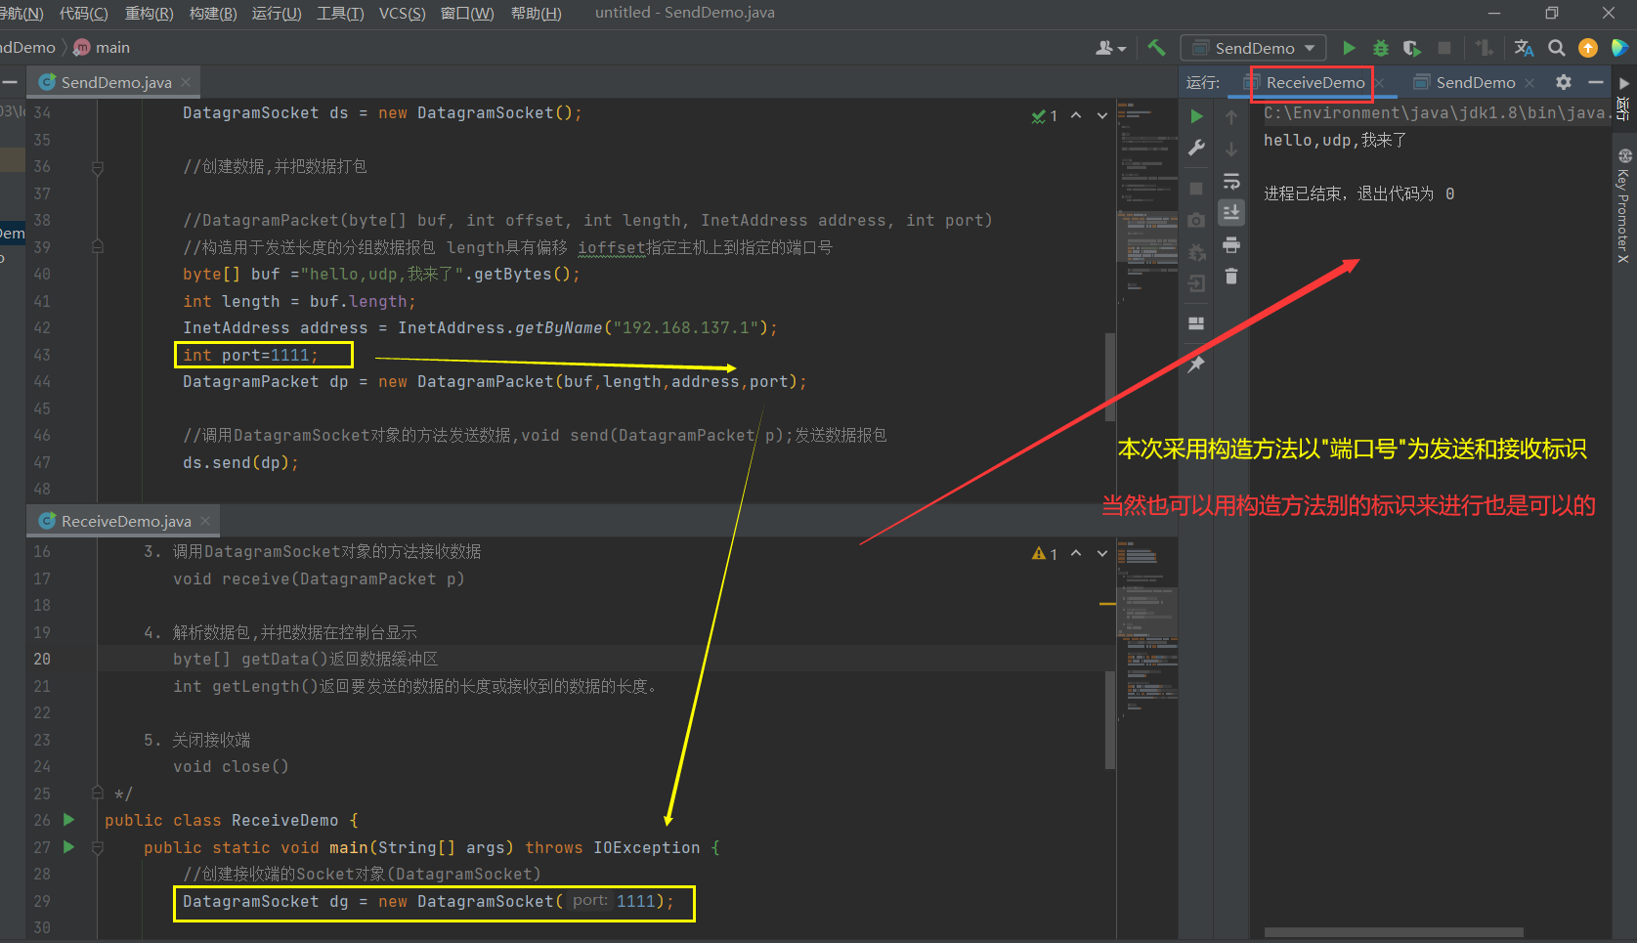Click the main breadcrumb in navigation bar
The width and height of the screenshot is (1637, 943).
pyautogui.click(x=111, y=48)
